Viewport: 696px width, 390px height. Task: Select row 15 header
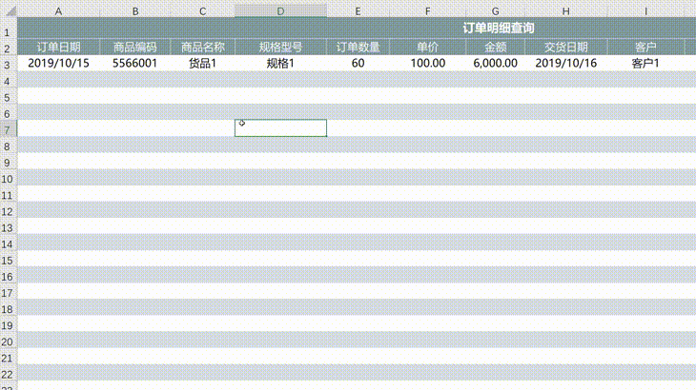(x=8, y=259)
